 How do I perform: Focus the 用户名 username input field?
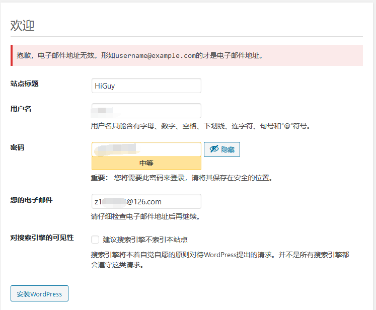coord(146,111)
